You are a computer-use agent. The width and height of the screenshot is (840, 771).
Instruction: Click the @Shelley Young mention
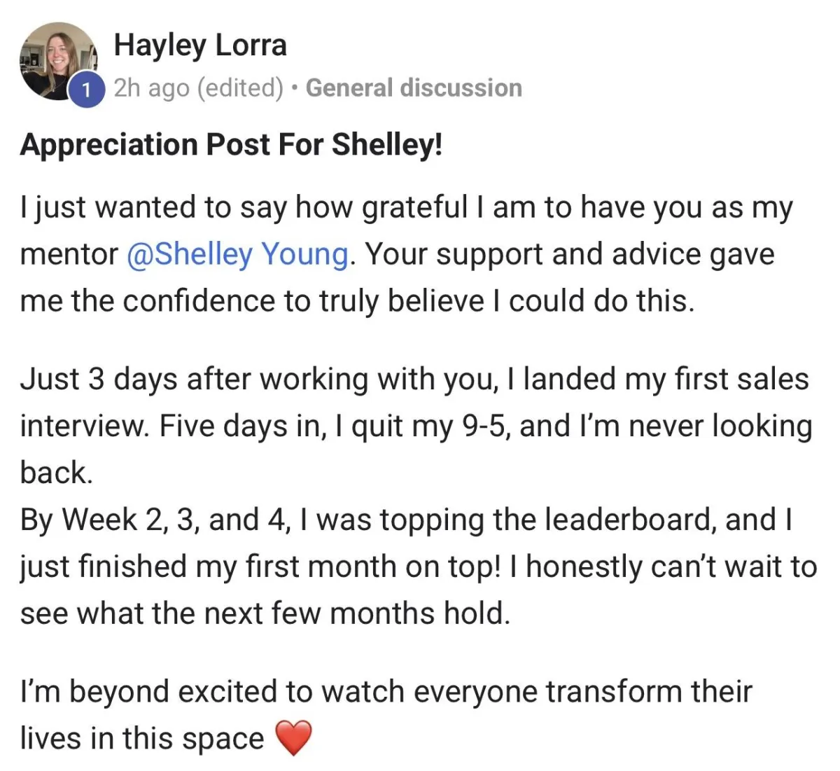(237, 253)
